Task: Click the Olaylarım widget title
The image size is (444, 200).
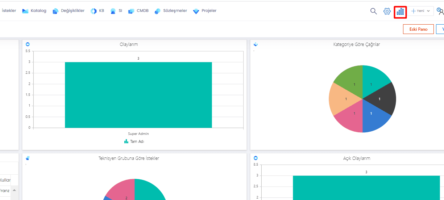Action: [x=129, y=44]
